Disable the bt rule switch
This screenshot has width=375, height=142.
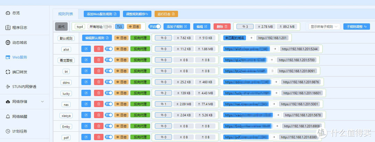pyautogui.click(x=109, y=71)
